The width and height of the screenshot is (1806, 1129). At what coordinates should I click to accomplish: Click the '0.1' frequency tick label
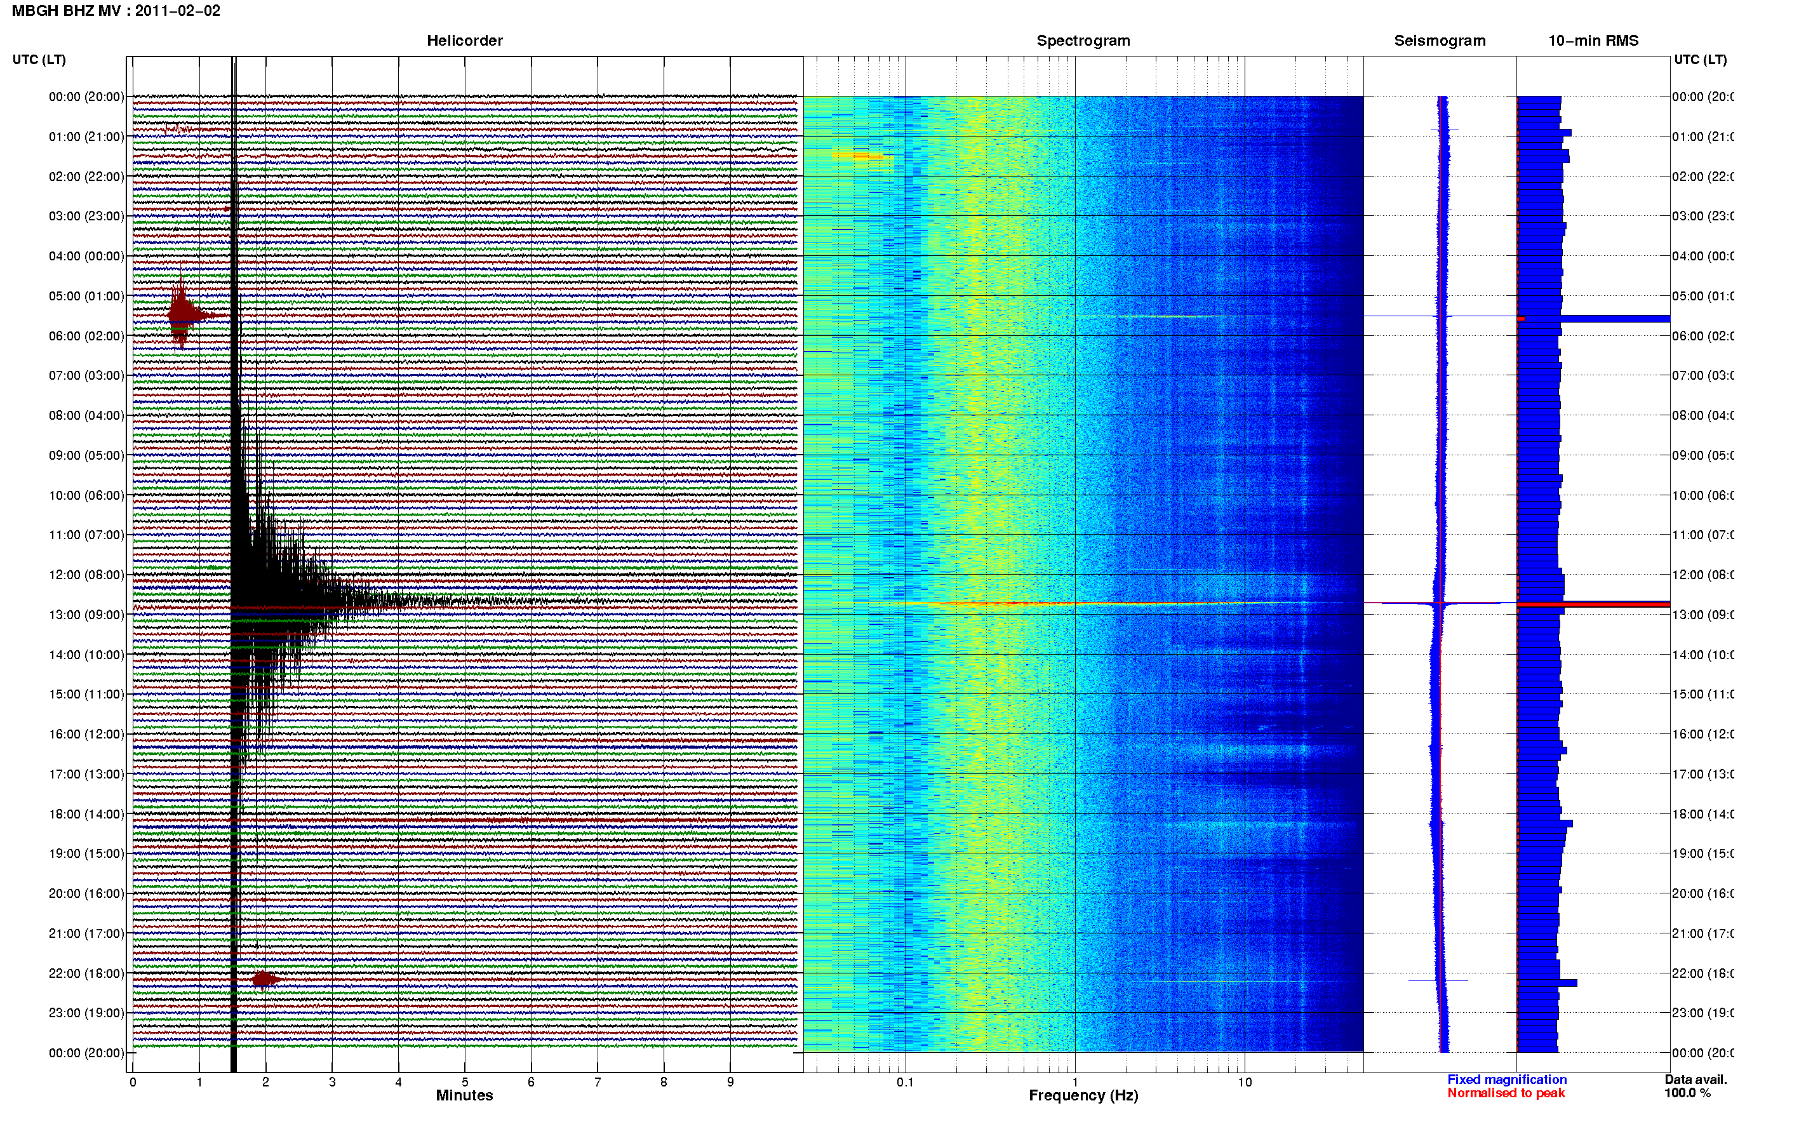tap(905, 1082)
